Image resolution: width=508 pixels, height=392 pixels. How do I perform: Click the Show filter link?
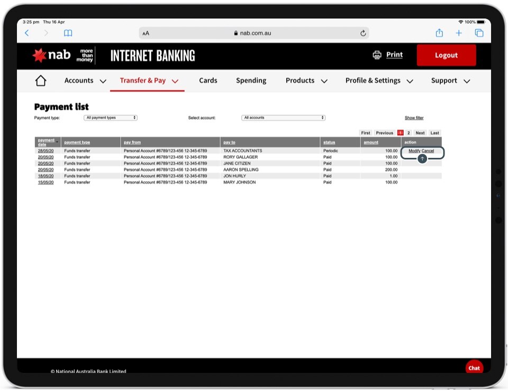point(414,118)
